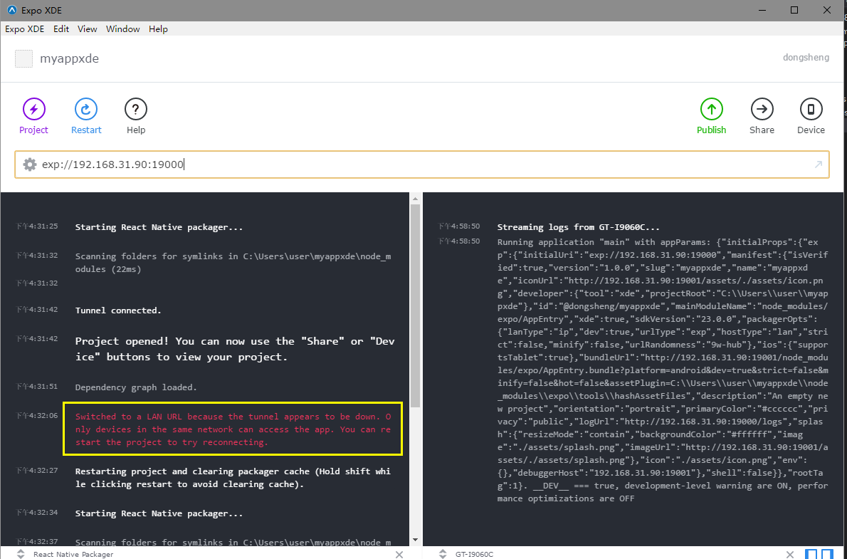Open the Help menu in menu bar

158,29
